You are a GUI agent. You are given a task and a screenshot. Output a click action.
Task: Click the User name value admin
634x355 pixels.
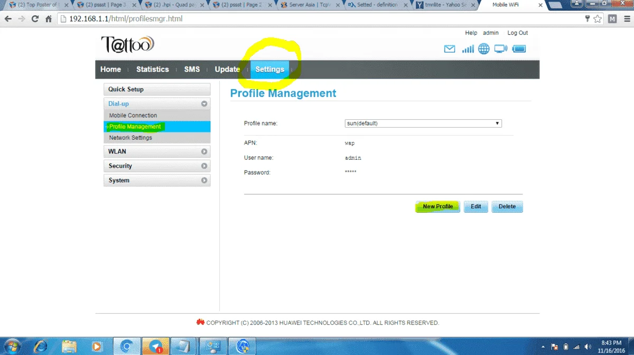(x=353, y=158)
